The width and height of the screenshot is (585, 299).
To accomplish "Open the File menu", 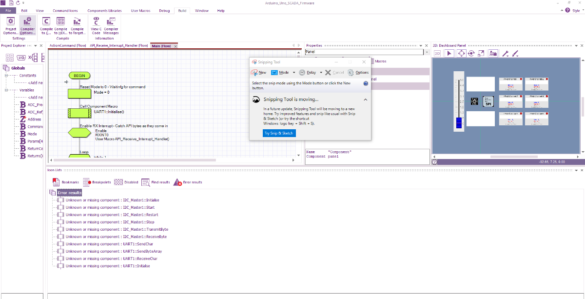I will tap(8, 10).
